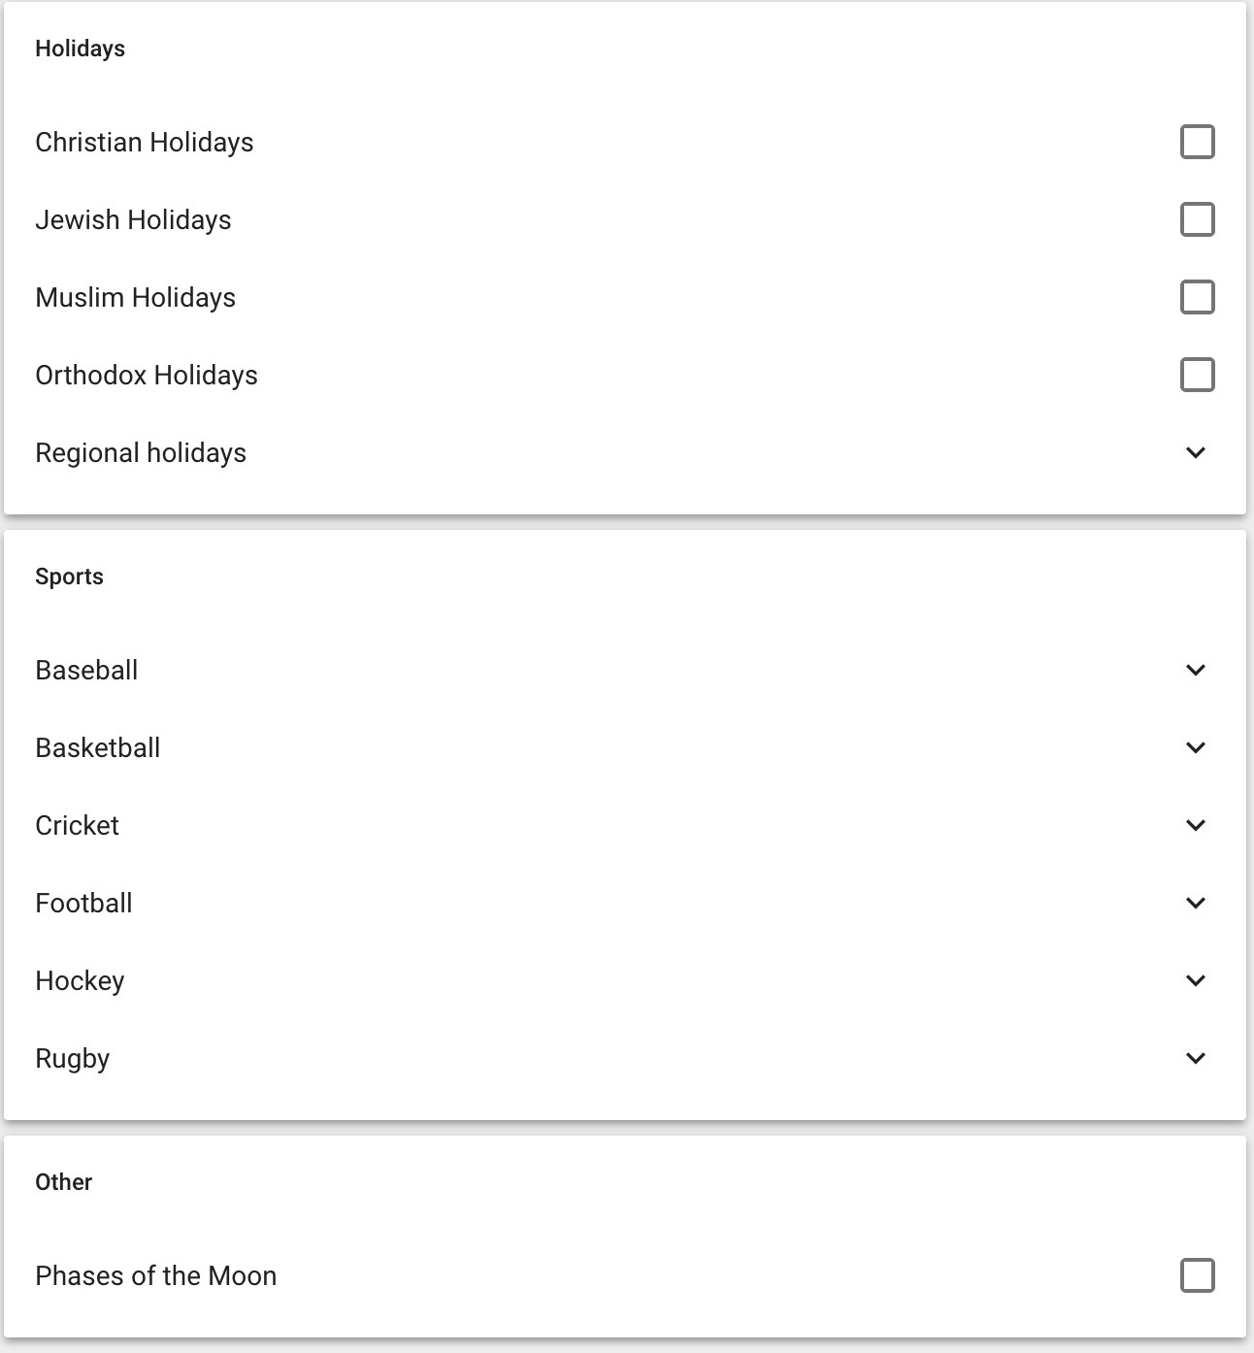1254x1353 pixels.
Task: Expand Regional holidays chevron arrow
Action: pos(1196,452)
